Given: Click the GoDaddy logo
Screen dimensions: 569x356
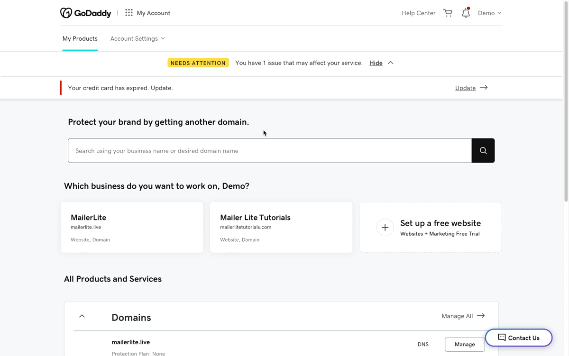Looking at the screenshot, I should (x=85, y=13).
